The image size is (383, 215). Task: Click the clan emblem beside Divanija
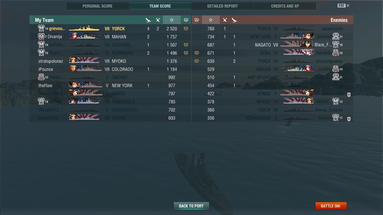coord(41,36)
